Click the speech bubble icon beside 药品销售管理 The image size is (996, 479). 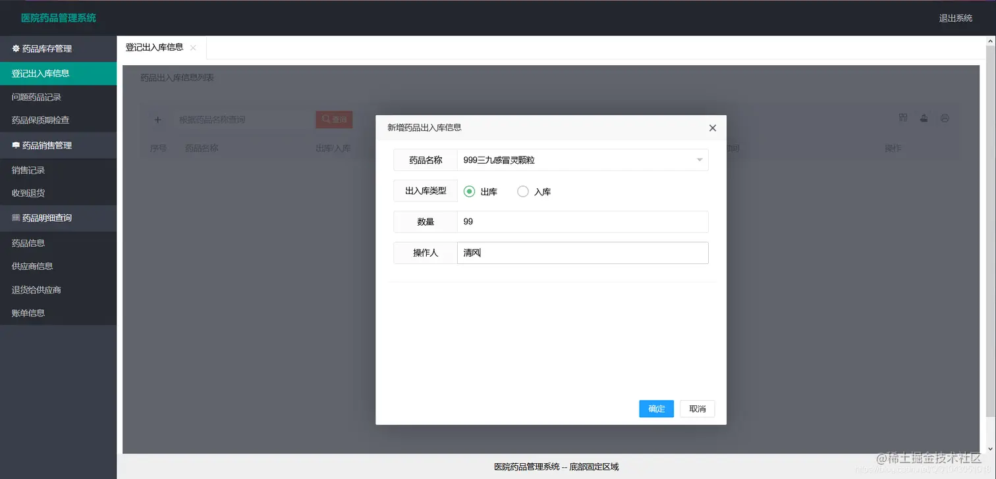[x=16, y=145]
